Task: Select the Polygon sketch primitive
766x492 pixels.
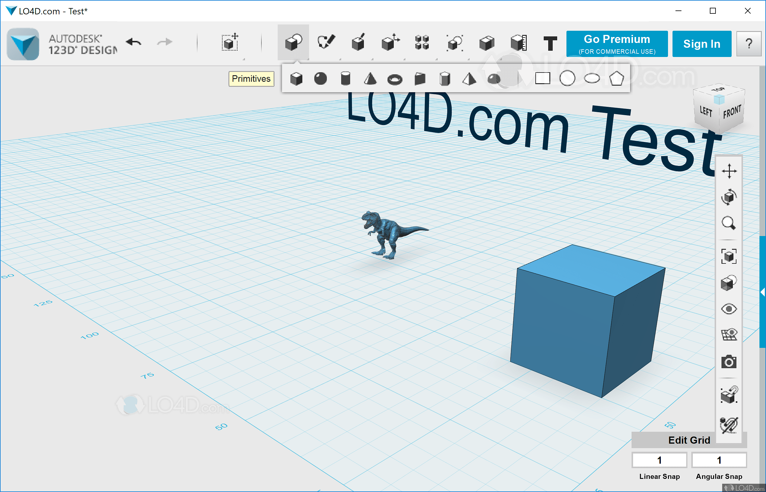Action: tap(617, 78)
